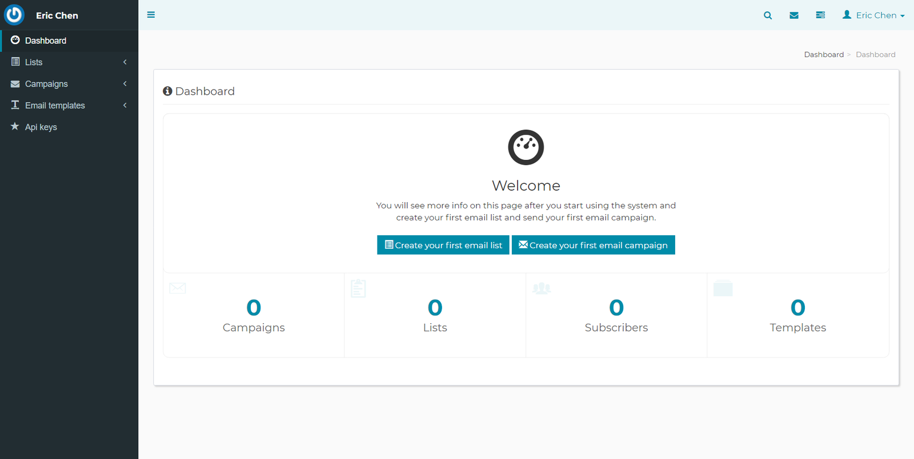
Task: Open Api keys in the sidebar
Action: pyautogui.click(x=41, y=127)
